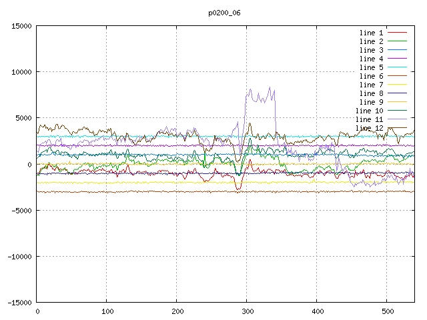The height and width of the screenshot is (320, 427).
Task: Click the purple line 4 legend sample
Action: coord(397,59)
